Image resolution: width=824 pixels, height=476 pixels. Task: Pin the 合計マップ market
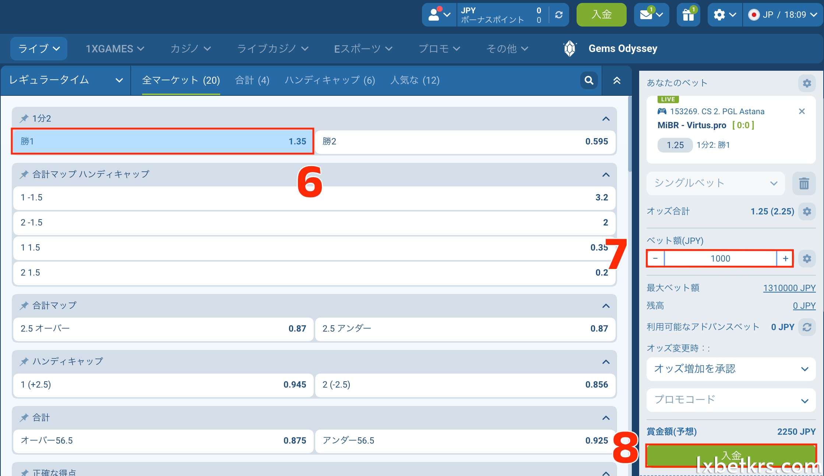[x=24, y=305]
